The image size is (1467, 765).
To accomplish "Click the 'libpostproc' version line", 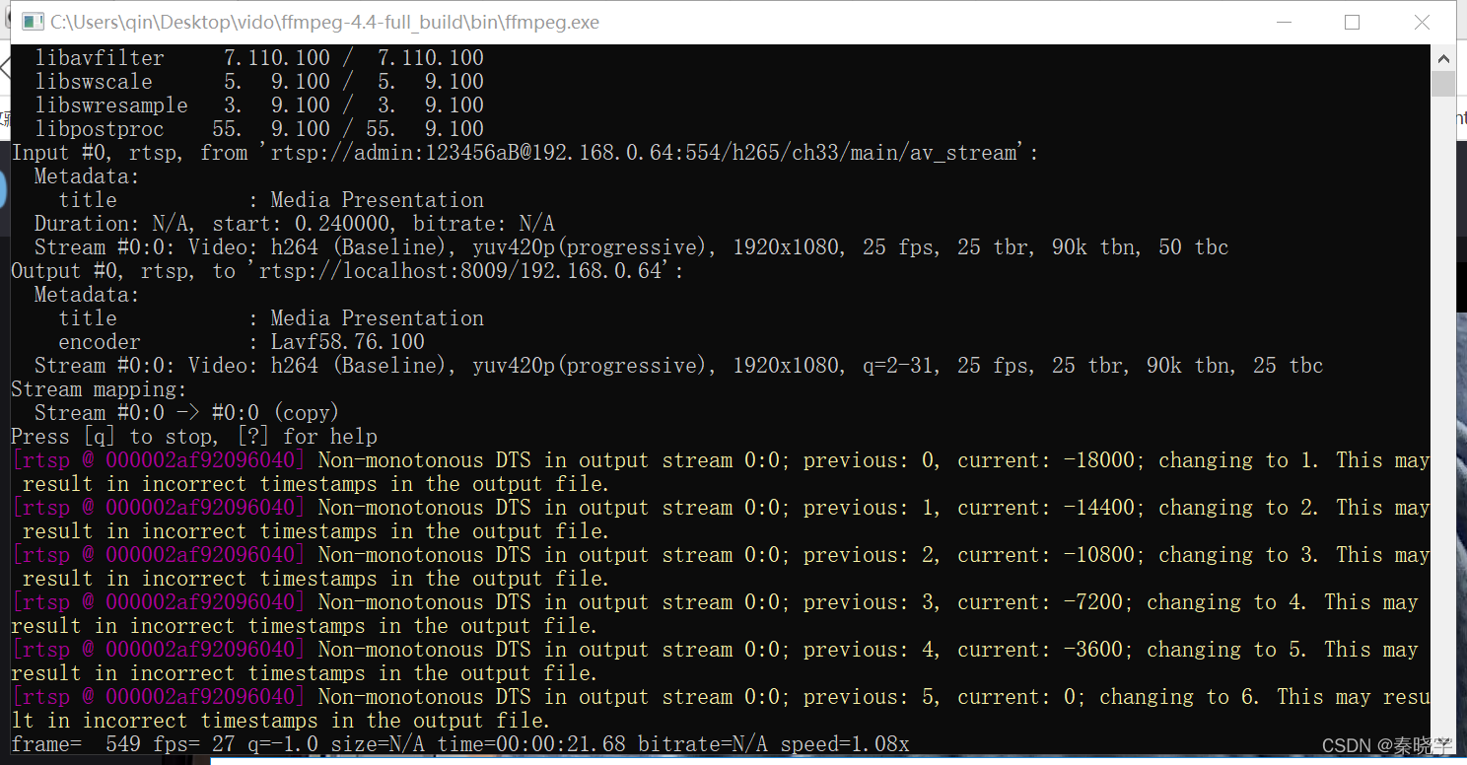I will pyautogui.click(x=259, y=129).
